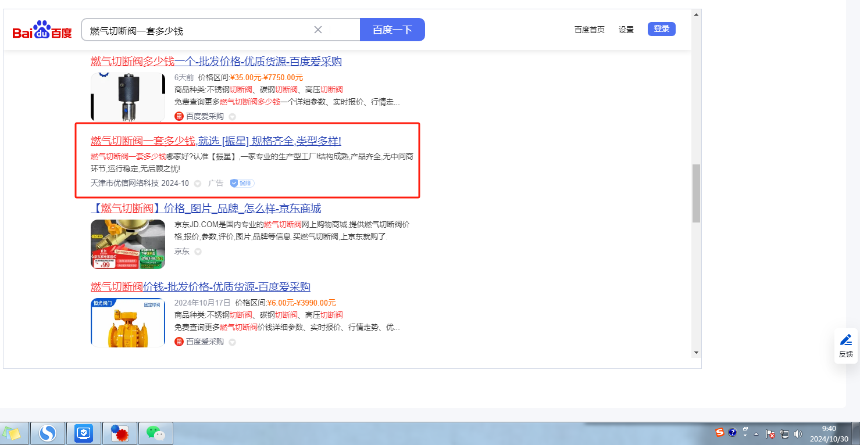The width and height of the screenshot is (860, 445).
Task: Open the 京东商城 燃气切断阀 result link
Action: 206,209
